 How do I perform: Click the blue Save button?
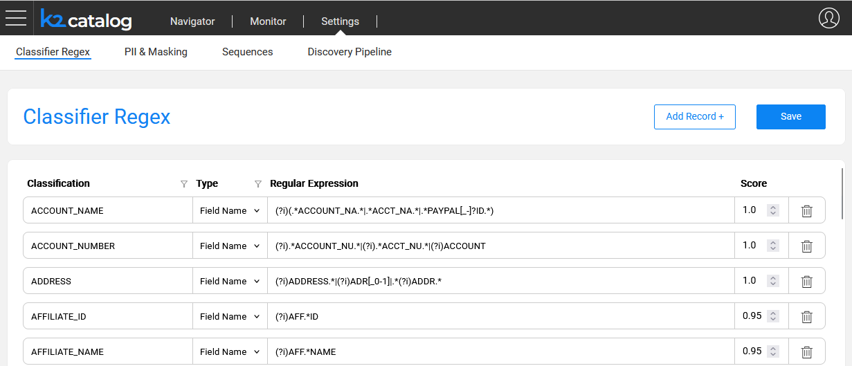pos(791,117)
